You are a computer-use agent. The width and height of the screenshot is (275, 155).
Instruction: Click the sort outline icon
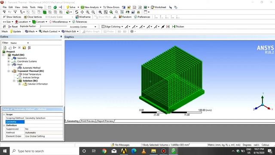coord(29,48)
